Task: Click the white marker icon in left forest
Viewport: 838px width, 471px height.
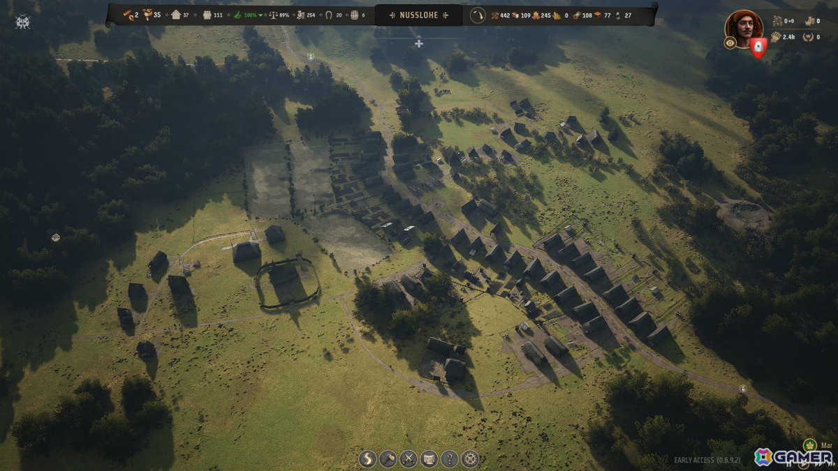Action: coord(55,237)
